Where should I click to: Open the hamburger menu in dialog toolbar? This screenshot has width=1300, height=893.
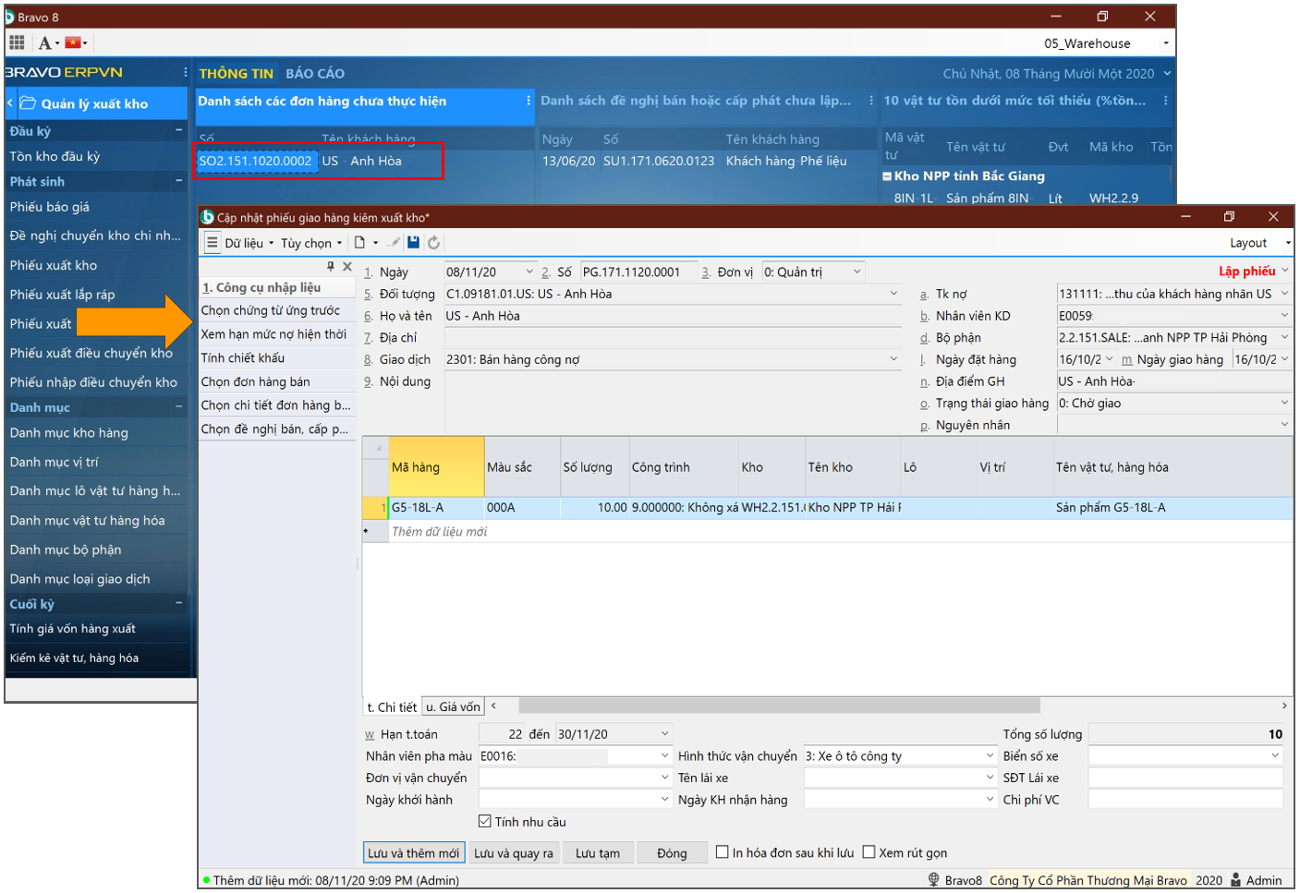[x=213, y=243]
